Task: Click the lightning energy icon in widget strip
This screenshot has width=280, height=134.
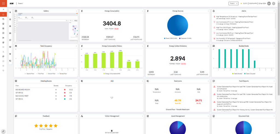Action: (x=10, y=12)
